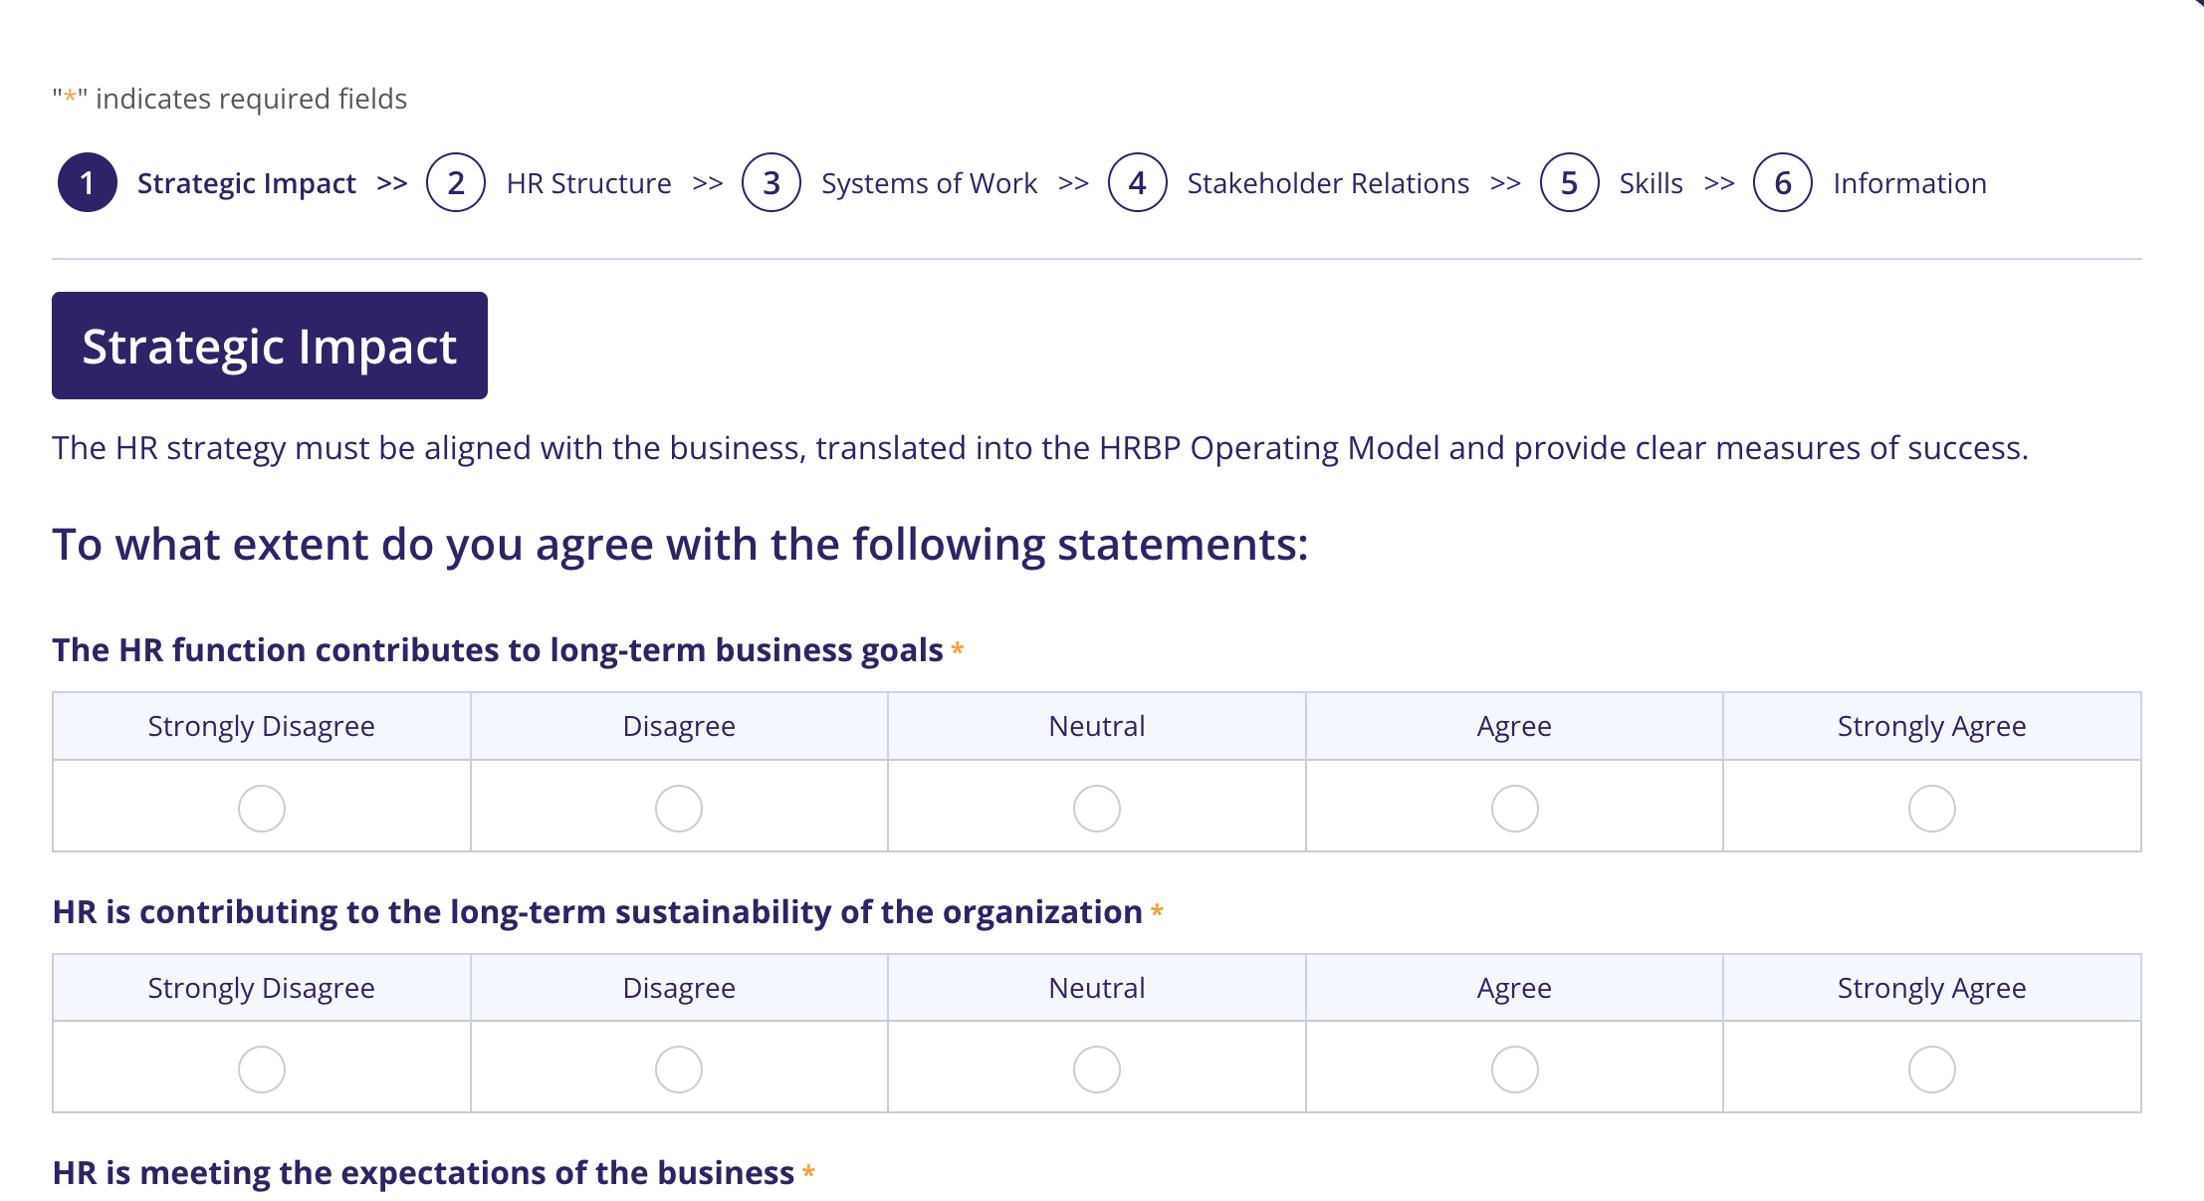The width and height of the screenshot is (2204, 1201).
Task: Click the step 5 circle icon
Action: 1569,183
